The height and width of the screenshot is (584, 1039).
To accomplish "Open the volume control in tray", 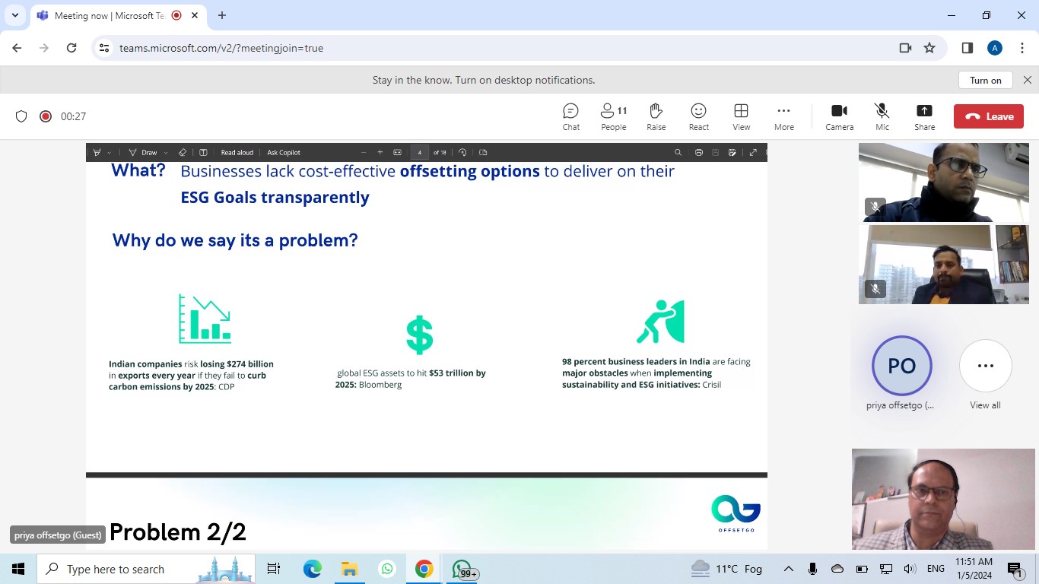I will (910, 569).
